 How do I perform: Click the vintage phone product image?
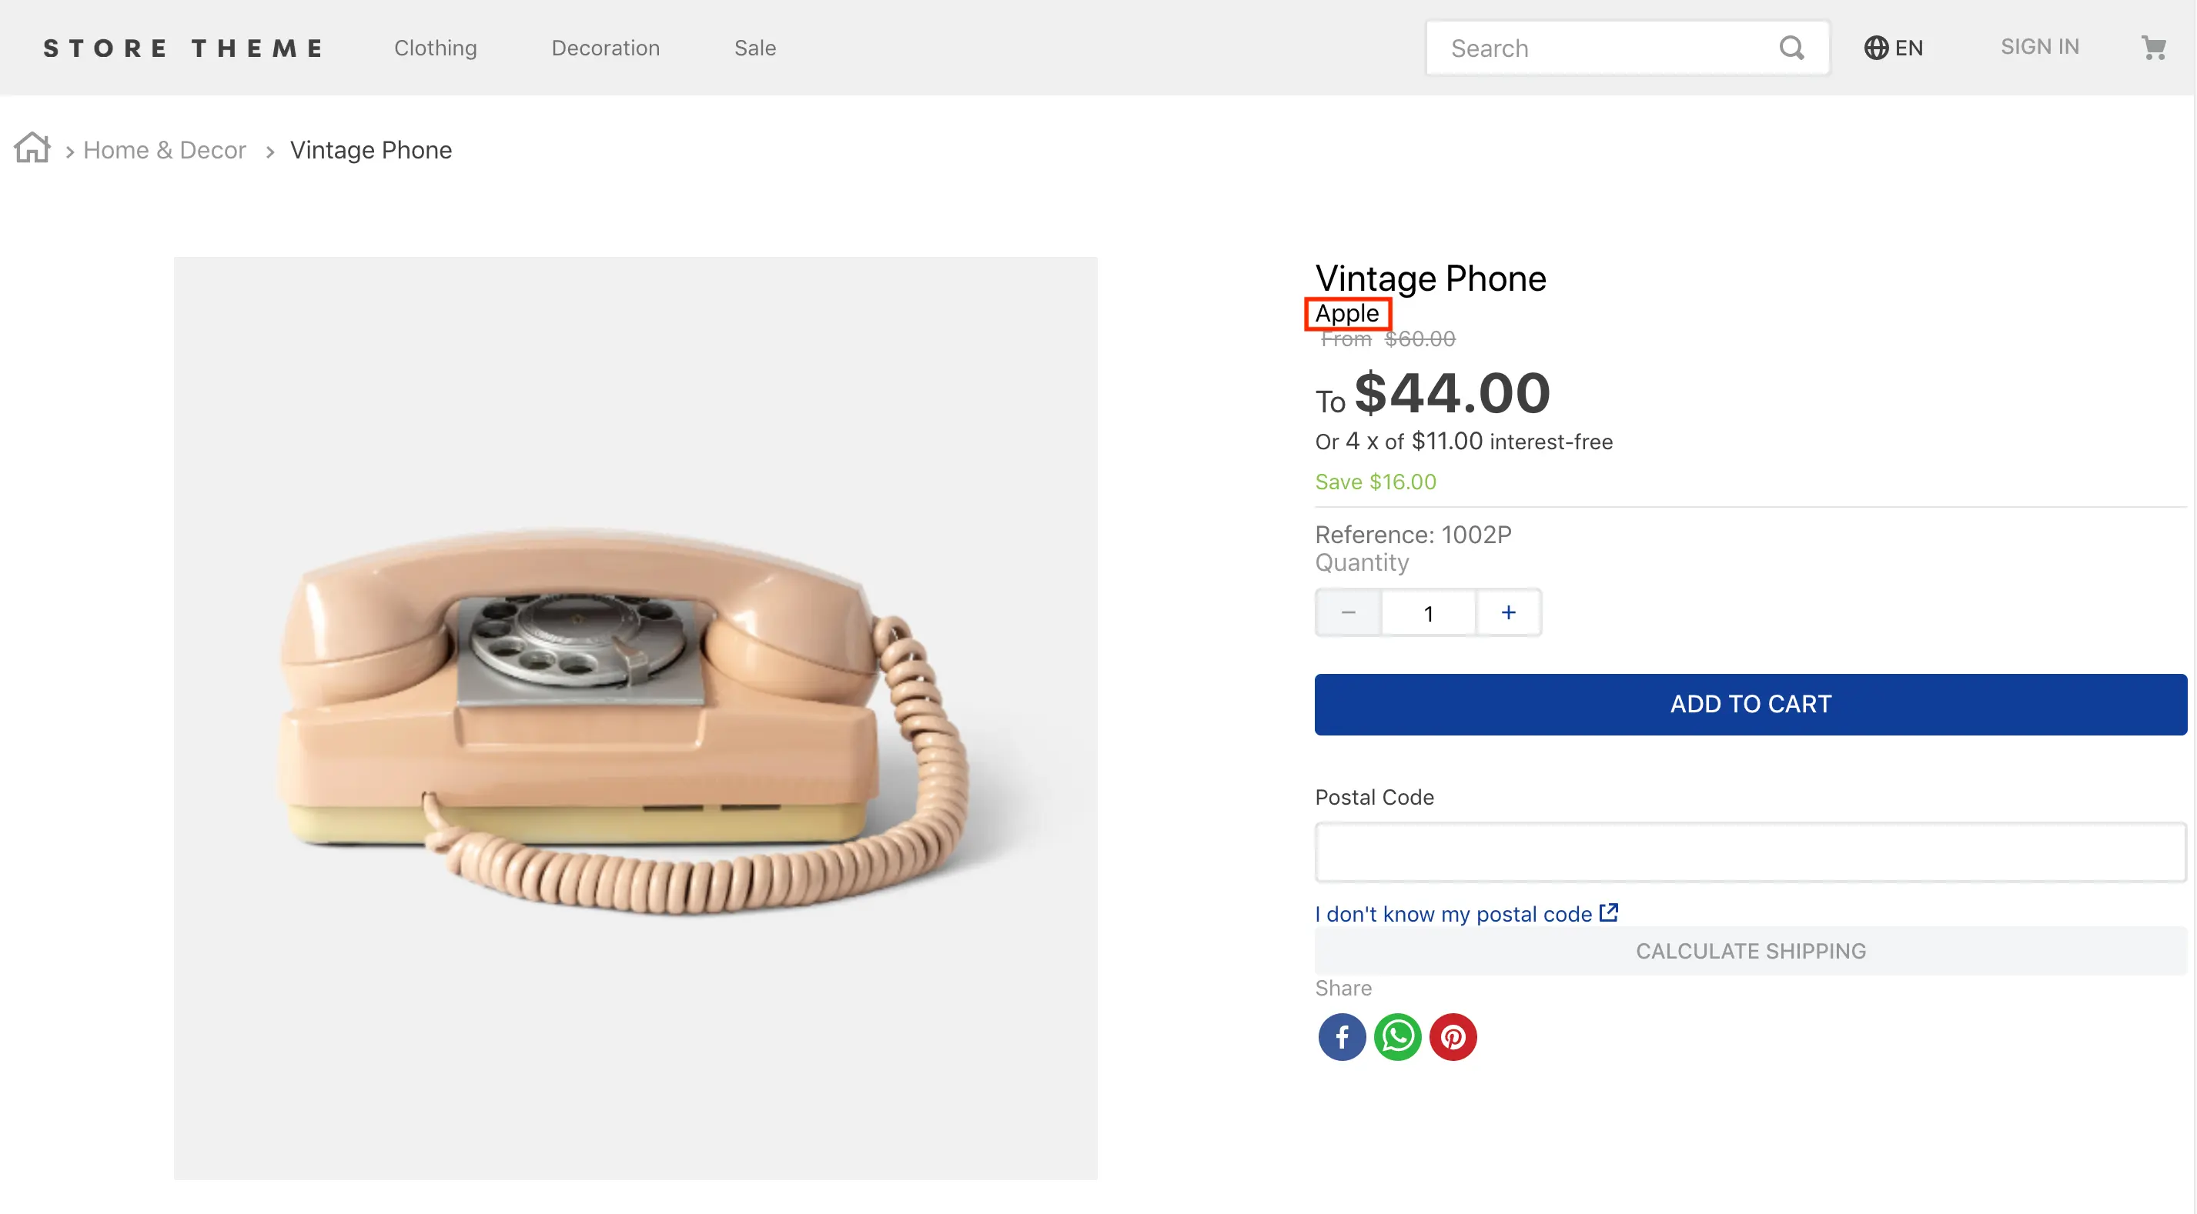point(635,718)
